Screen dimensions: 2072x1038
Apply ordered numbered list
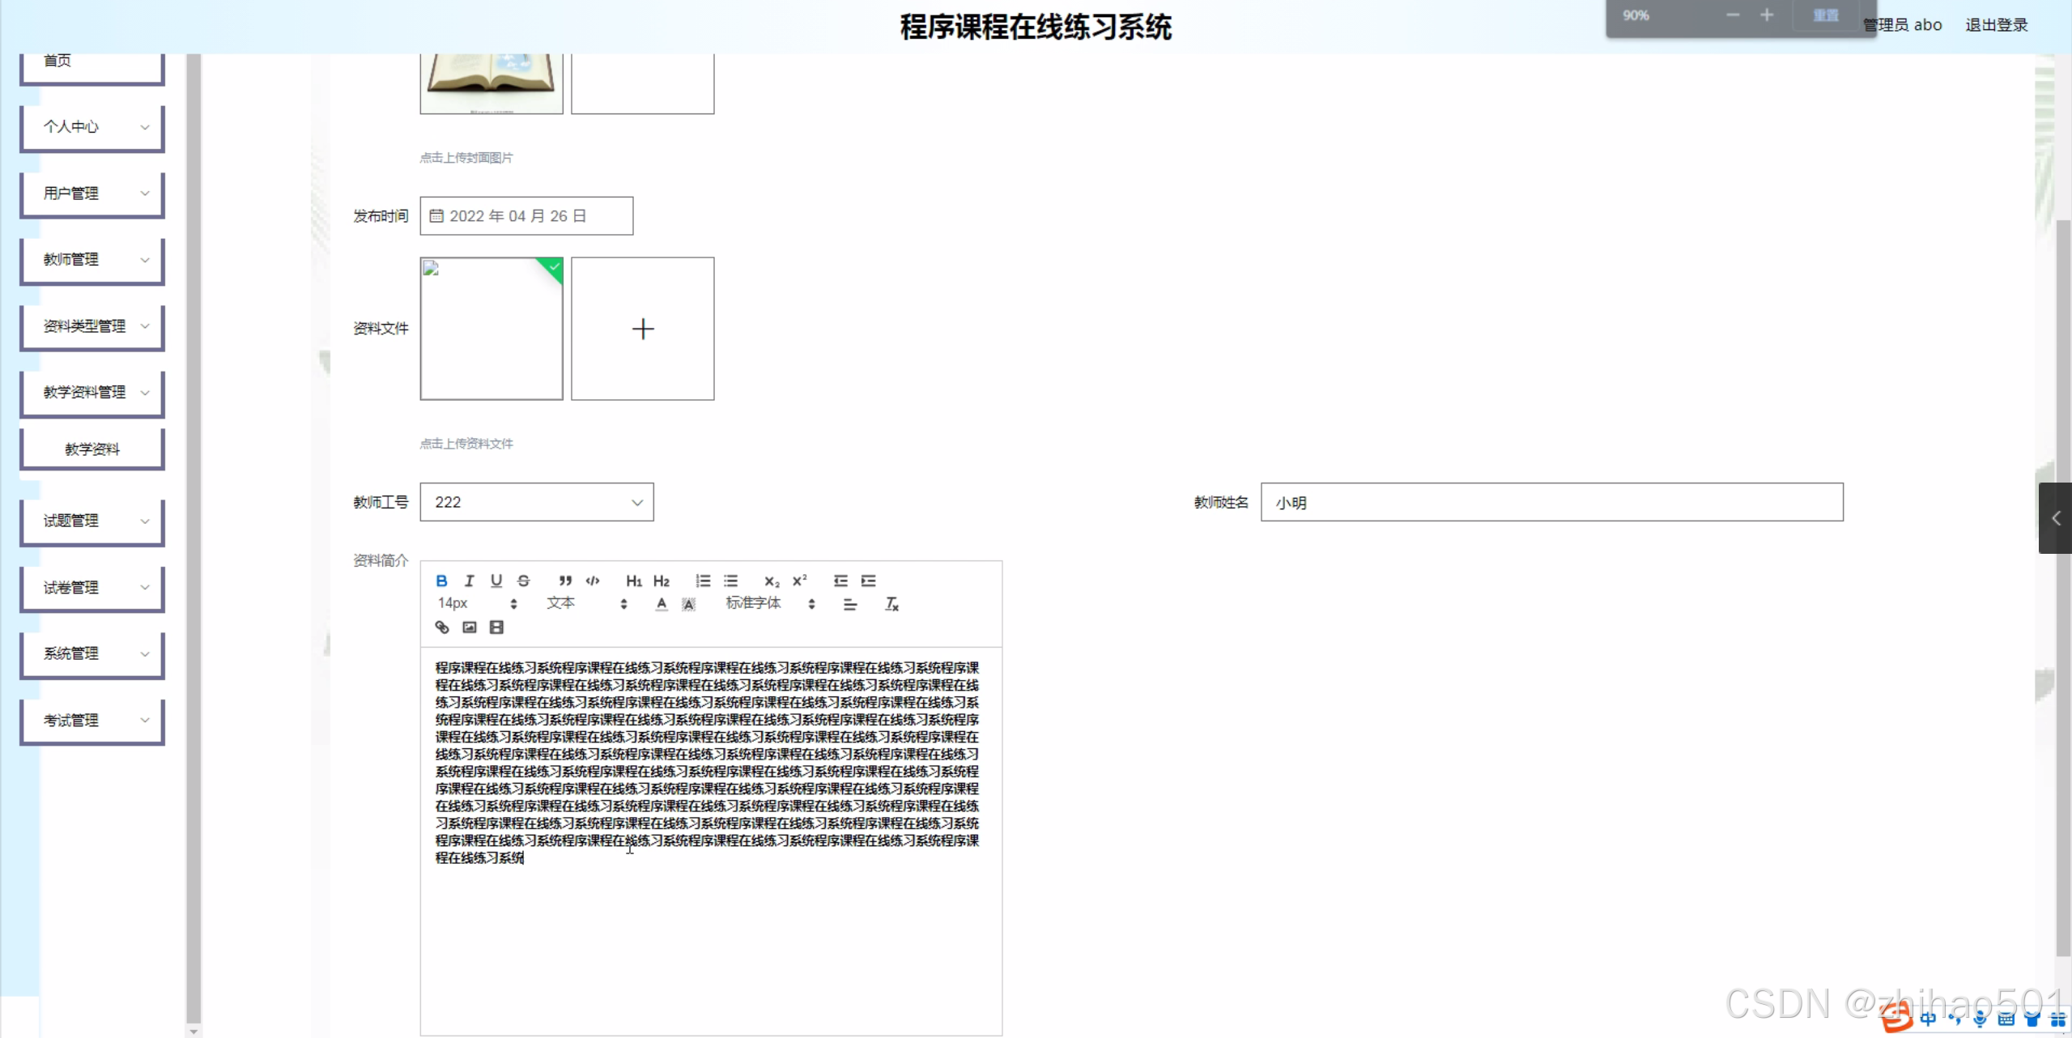[703, 581]
